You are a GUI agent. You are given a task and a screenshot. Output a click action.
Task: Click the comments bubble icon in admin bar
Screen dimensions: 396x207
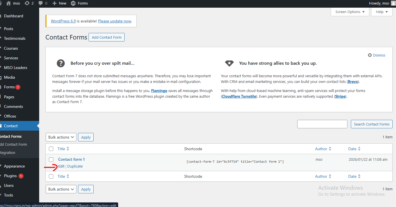pyautogui.click(x=41, y=3)
